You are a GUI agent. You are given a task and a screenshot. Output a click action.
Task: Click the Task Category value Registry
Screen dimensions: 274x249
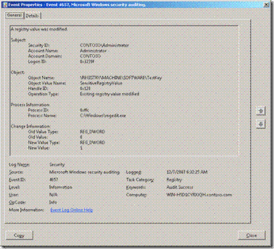pyautogui.click(x=174, y=180)
